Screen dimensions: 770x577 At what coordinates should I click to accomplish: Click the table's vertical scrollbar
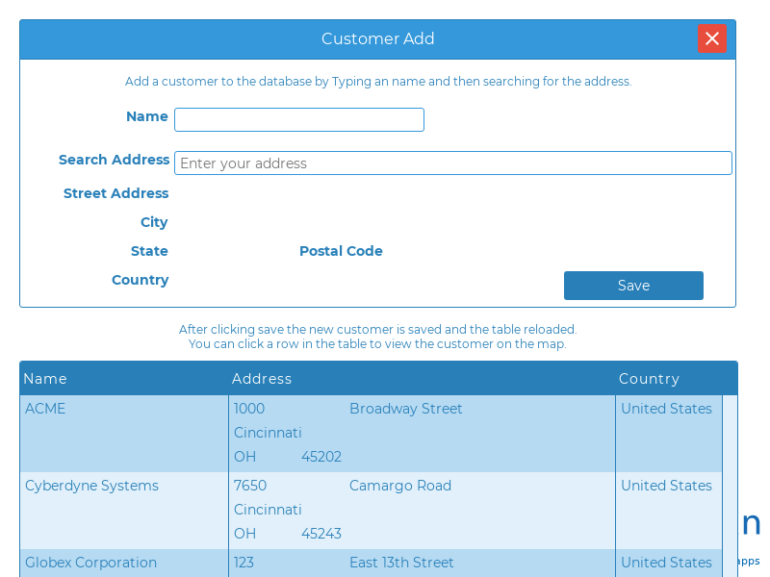click(730, 481)
